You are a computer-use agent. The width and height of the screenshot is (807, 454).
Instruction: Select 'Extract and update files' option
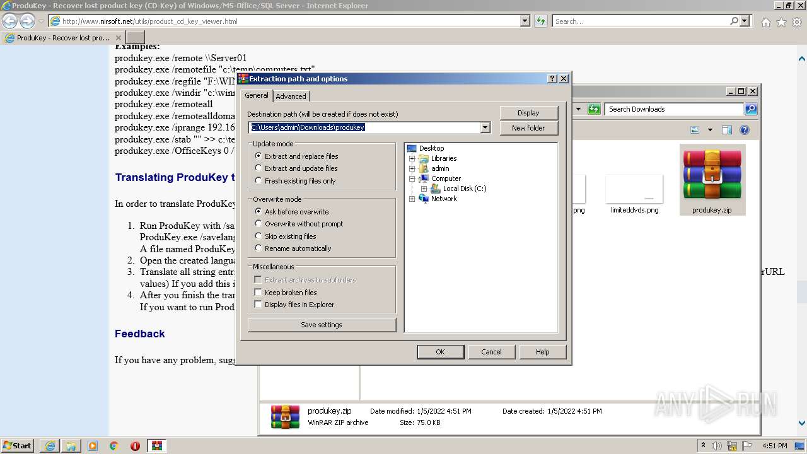pyautogui.click(x=296, y=168)
